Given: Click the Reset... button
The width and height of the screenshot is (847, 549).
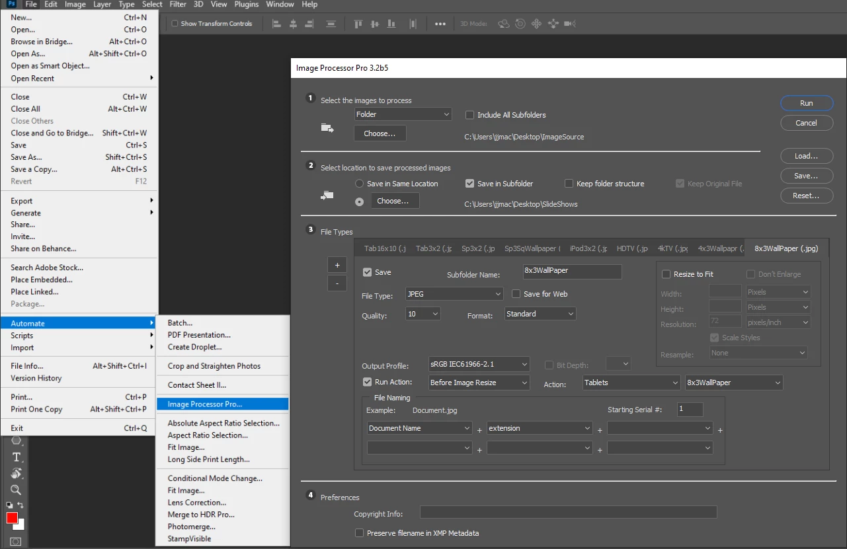Looking at the screenshot, I should pos(807,196).
